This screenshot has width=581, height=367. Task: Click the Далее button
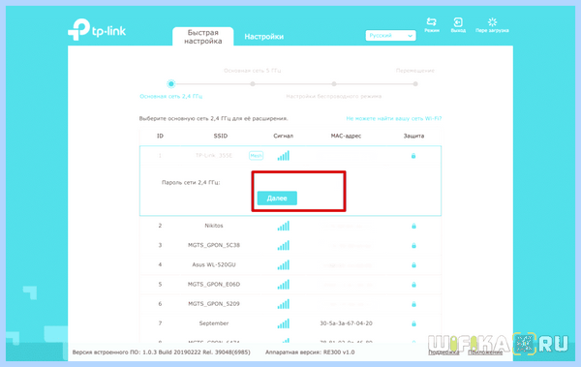pos(277,199)
